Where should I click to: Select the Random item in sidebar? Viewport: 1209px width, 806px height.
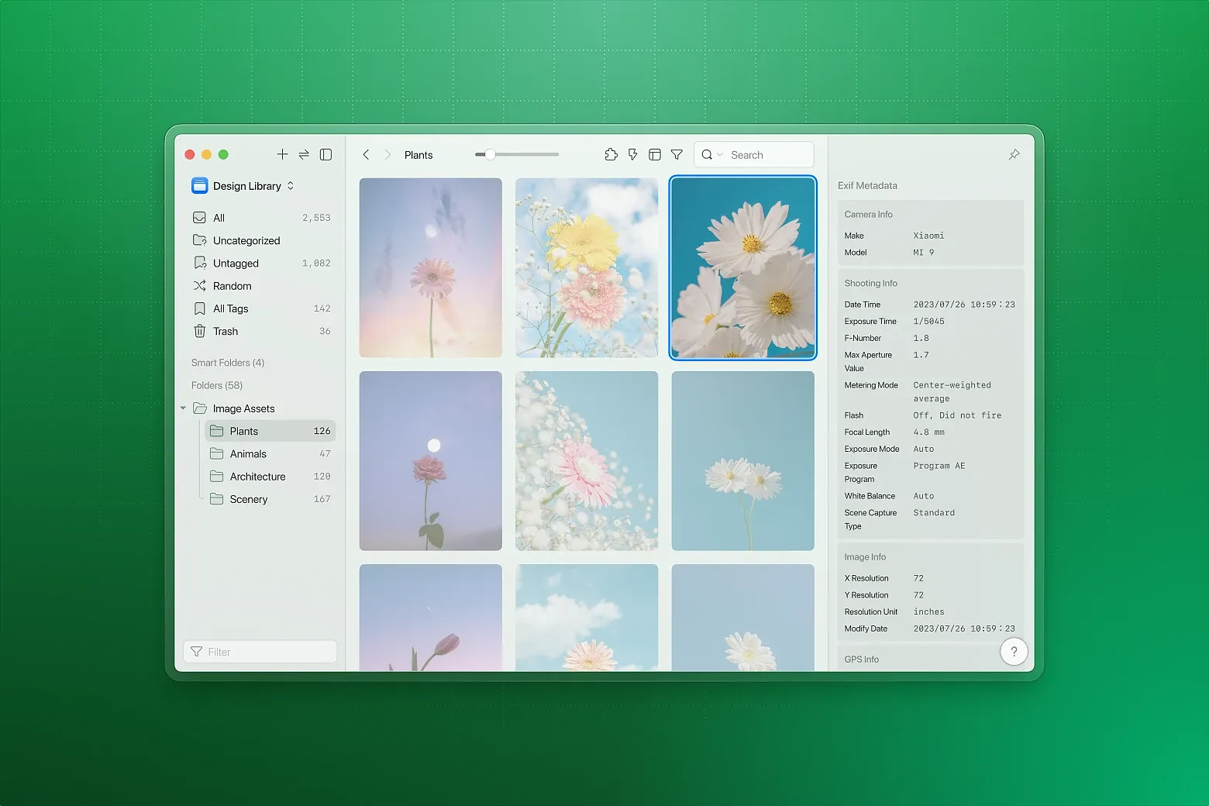[x=232, y=286]
